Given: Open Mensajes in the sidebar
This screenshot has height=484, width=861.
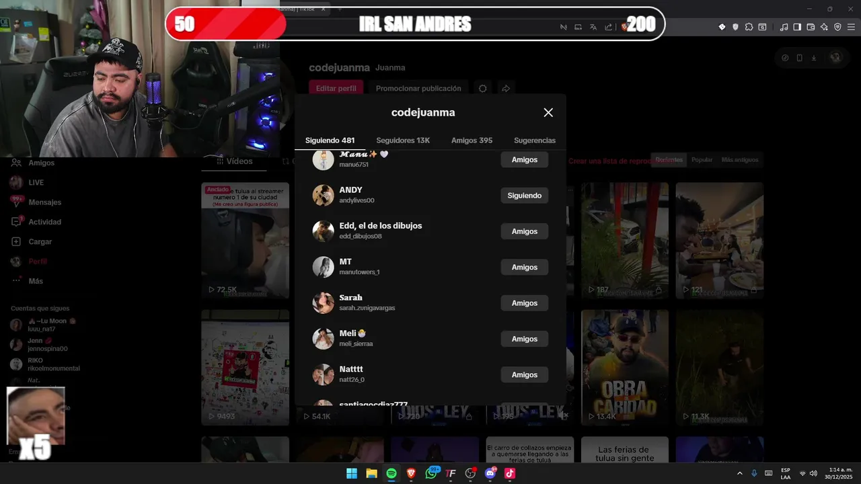Looking at the screenshot, I should click(x=36, y=202).
